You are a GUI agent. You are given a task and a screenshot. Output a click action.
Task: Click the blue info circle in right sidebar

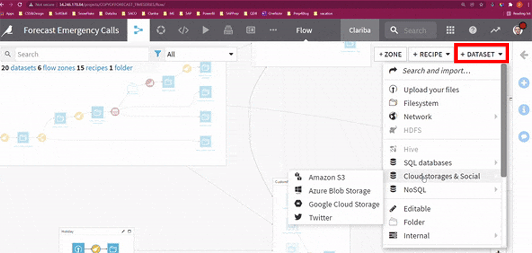(x=524, y=109)
